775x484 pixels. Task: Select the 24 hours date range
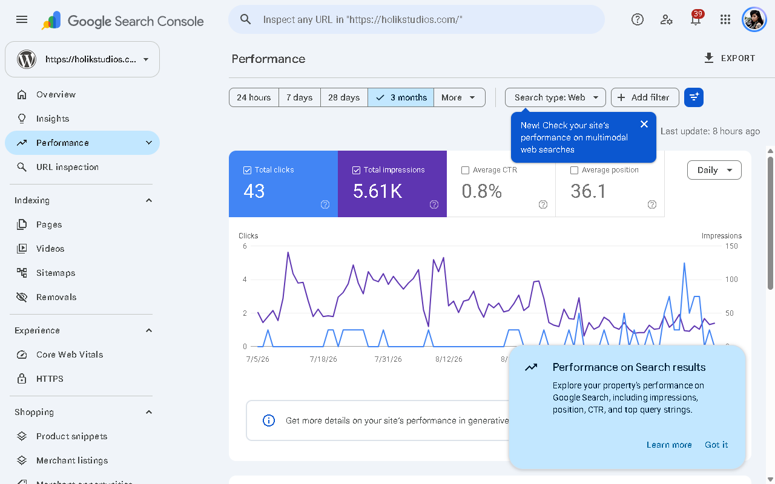coord(254,97)
